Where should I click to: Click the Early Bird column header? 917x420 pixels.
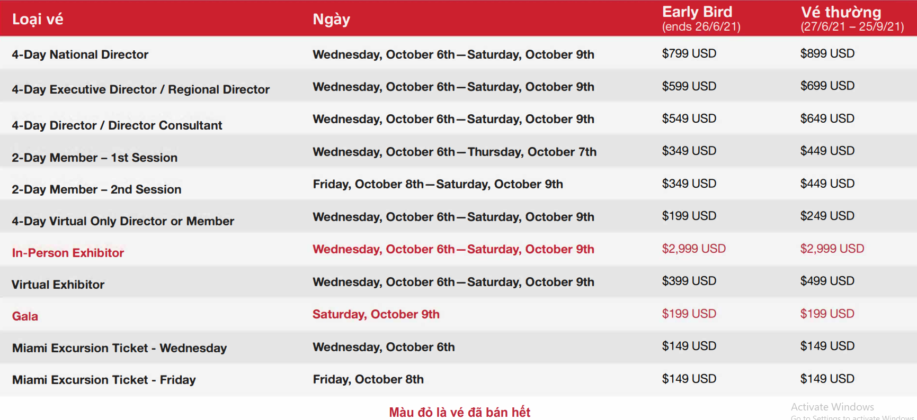[701, 19]
